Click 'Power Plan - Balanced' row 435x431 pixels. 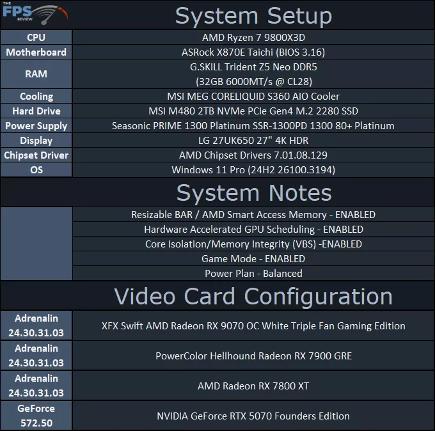coord(253,274)
